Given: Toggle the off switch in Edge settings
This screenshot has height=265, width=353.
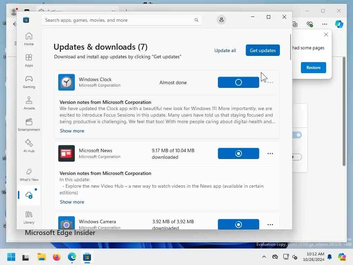Looking at the screenshot, I should (x=297, y=157).
